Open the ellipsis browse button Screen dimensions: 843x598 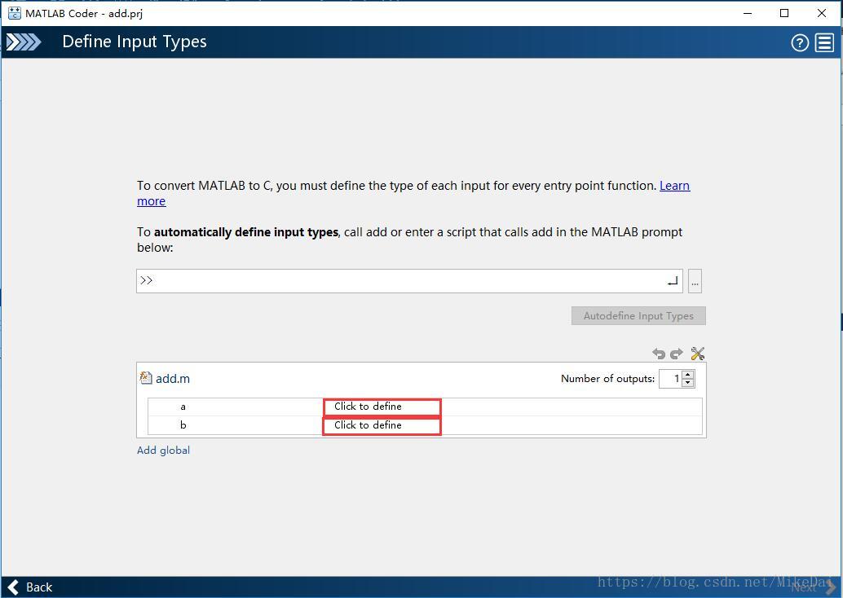pyautogui.click(x=695, y=281)
